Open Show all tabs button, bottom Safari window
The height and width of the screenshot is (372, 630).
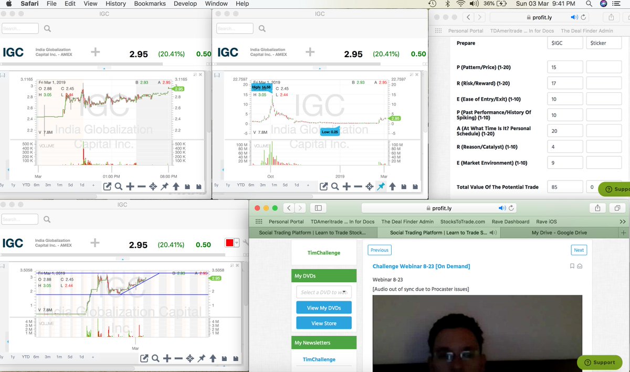click(617, 208)
